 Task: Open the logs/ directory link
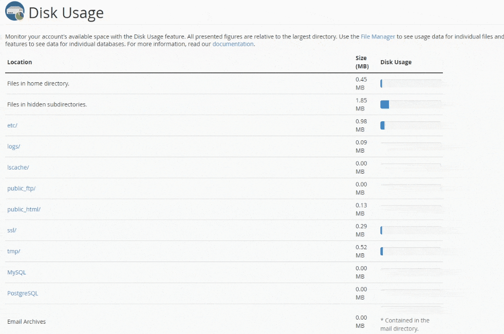coord(13,146)
